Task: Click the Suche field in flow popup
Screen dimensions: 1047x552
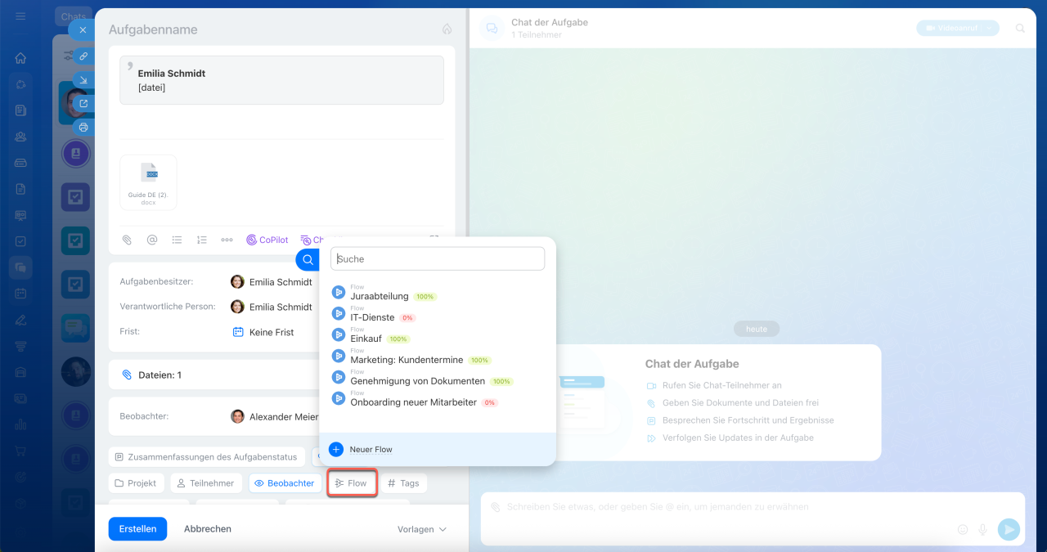Action: [438, 258]
